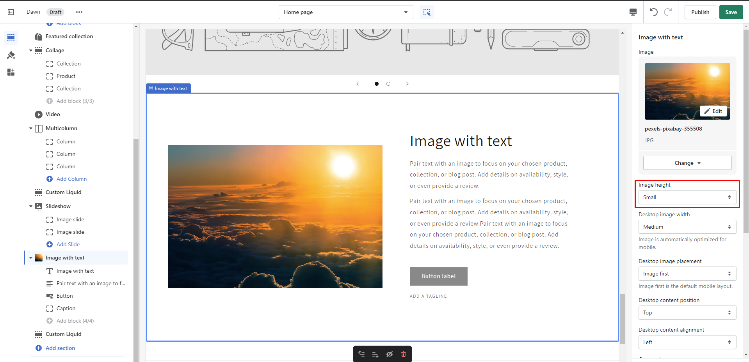Toggle the inspector selection tool
The width and height of the screenshot is (749, 362).
point(427,12)
